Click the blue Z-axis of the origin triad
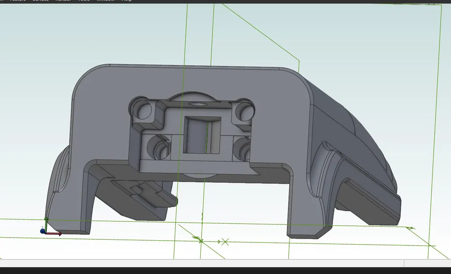 click(43, 231)
